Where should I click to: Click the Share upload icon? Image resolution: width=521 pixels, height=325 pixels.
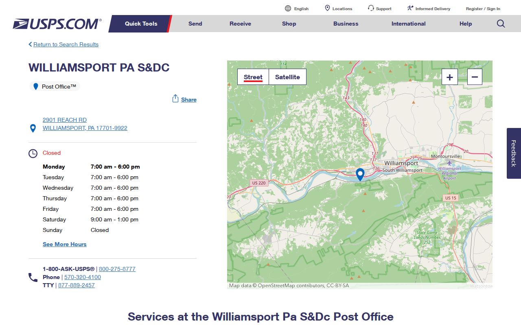pyautogui.click(x=175, y=99)
